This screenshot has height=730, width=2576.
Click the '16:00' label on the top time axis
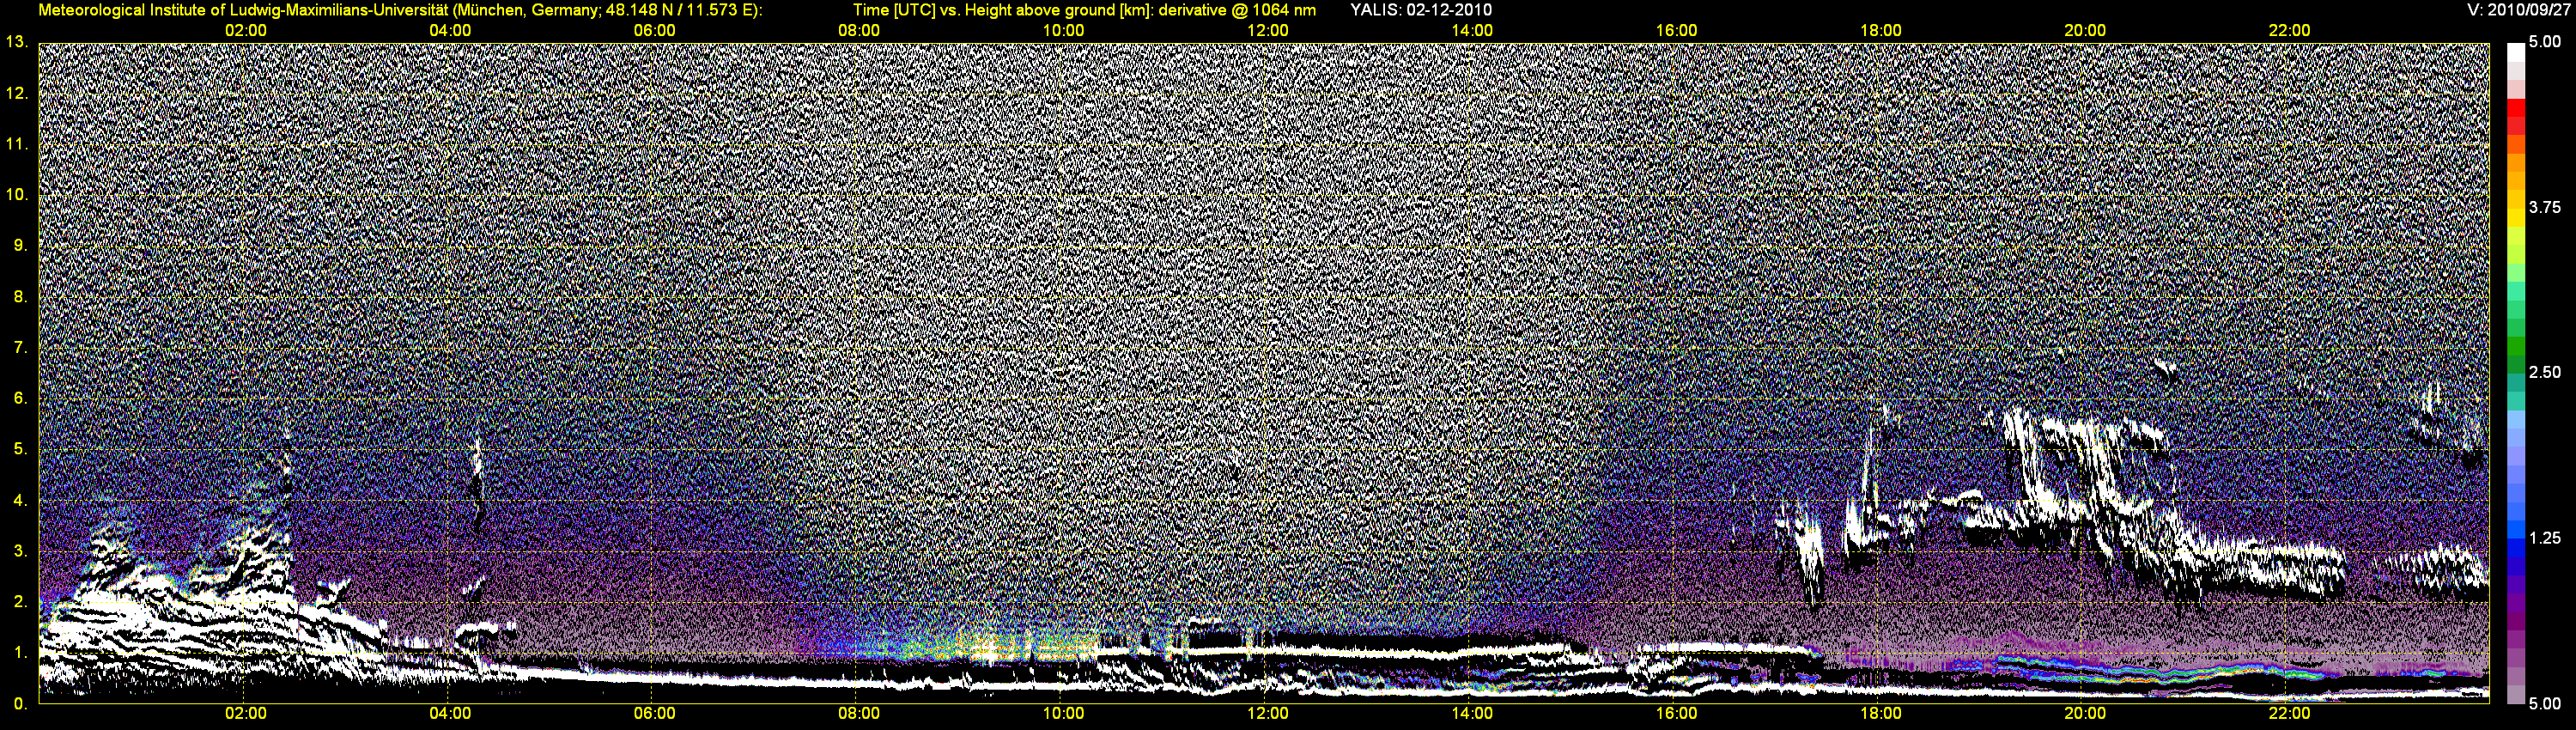coord(1676,31)
